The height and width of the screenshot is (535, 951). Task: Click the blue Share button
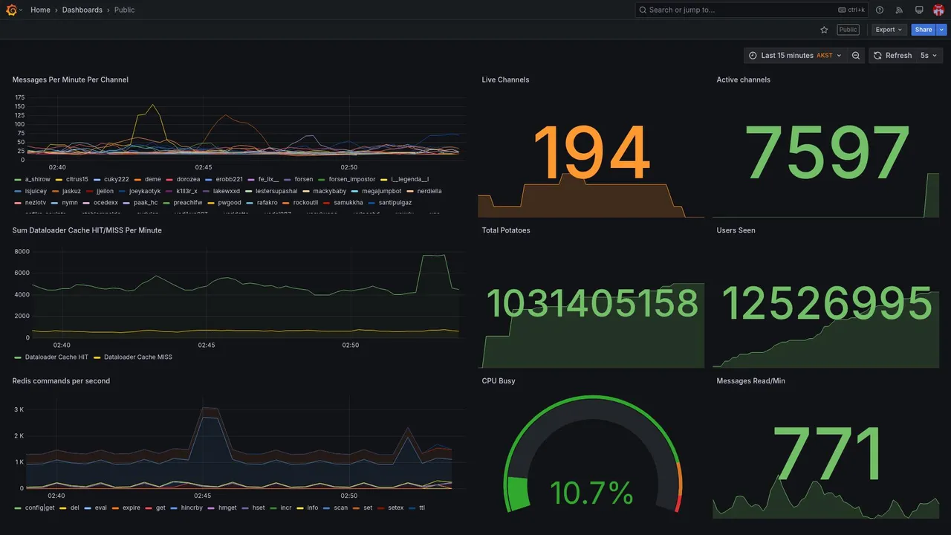924,30
